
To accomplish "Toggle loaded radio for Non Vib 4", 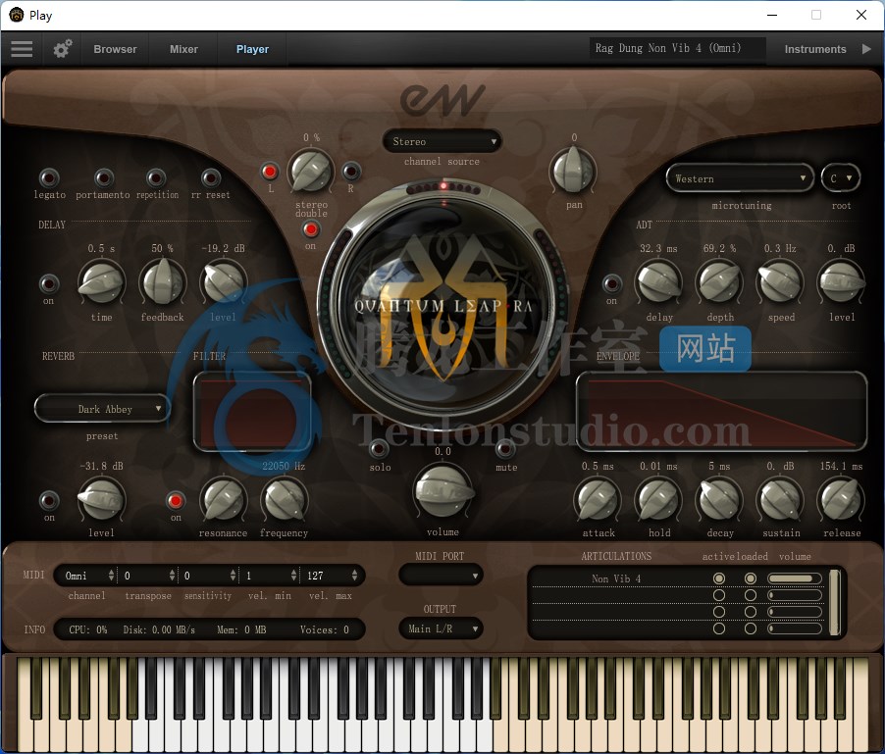I will 751,578.
